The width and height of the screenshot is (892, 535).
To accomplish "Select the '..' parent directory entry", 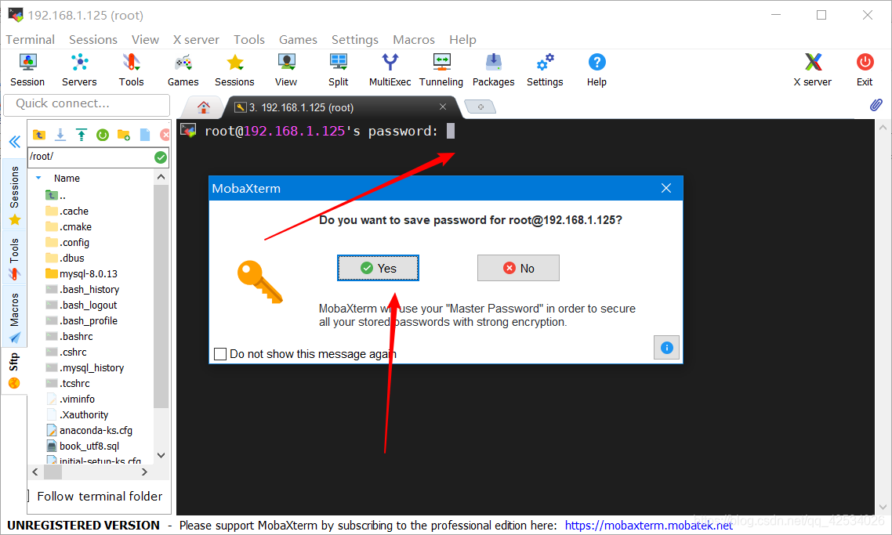I will [x=56, y=196].
